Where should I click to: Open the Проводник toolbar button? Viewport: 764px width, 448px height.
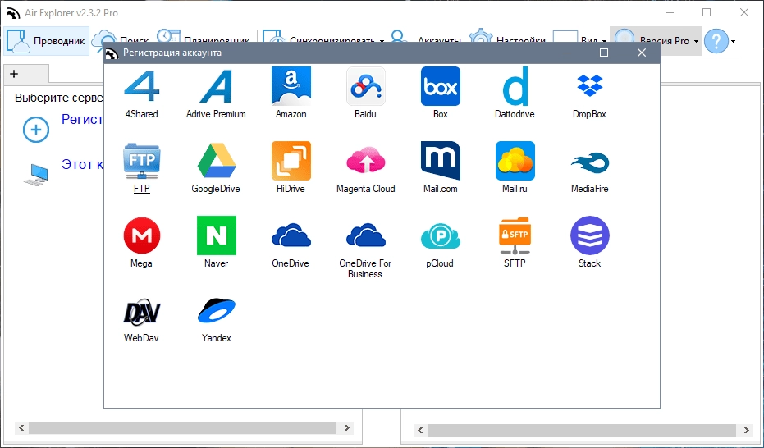point(47,41)
